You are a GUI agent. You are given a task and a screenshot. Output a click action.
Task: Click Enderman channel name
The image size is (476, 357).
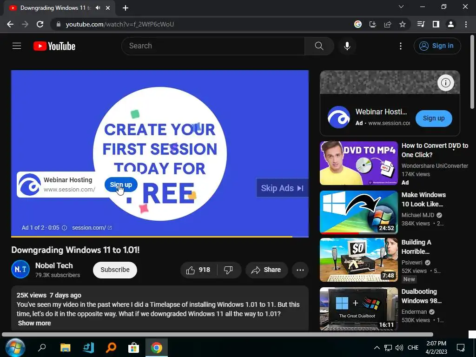tap(414, 312)
